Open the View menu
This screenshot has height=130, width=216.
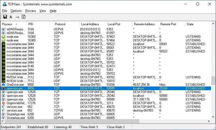[x=43, y=11]
